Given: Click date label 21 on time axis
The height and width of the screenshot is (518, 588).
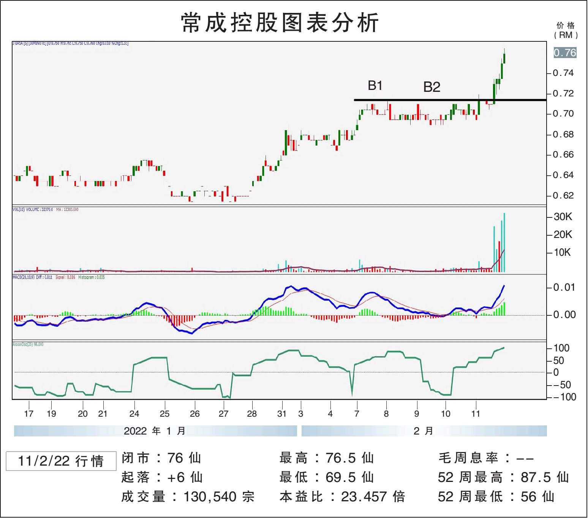Looking at the screenshot, I should pyautogui.click(x=103, y=414).
